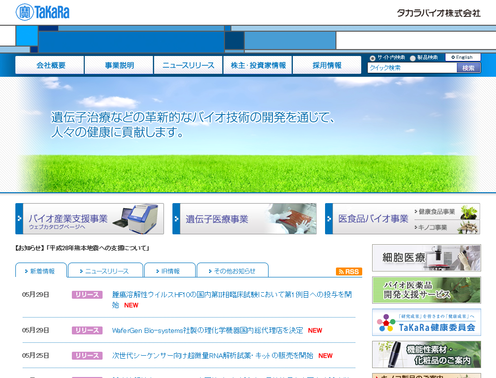
Task: Open the HF10 clinical trial news article
Action: click(x=232, y=300)
